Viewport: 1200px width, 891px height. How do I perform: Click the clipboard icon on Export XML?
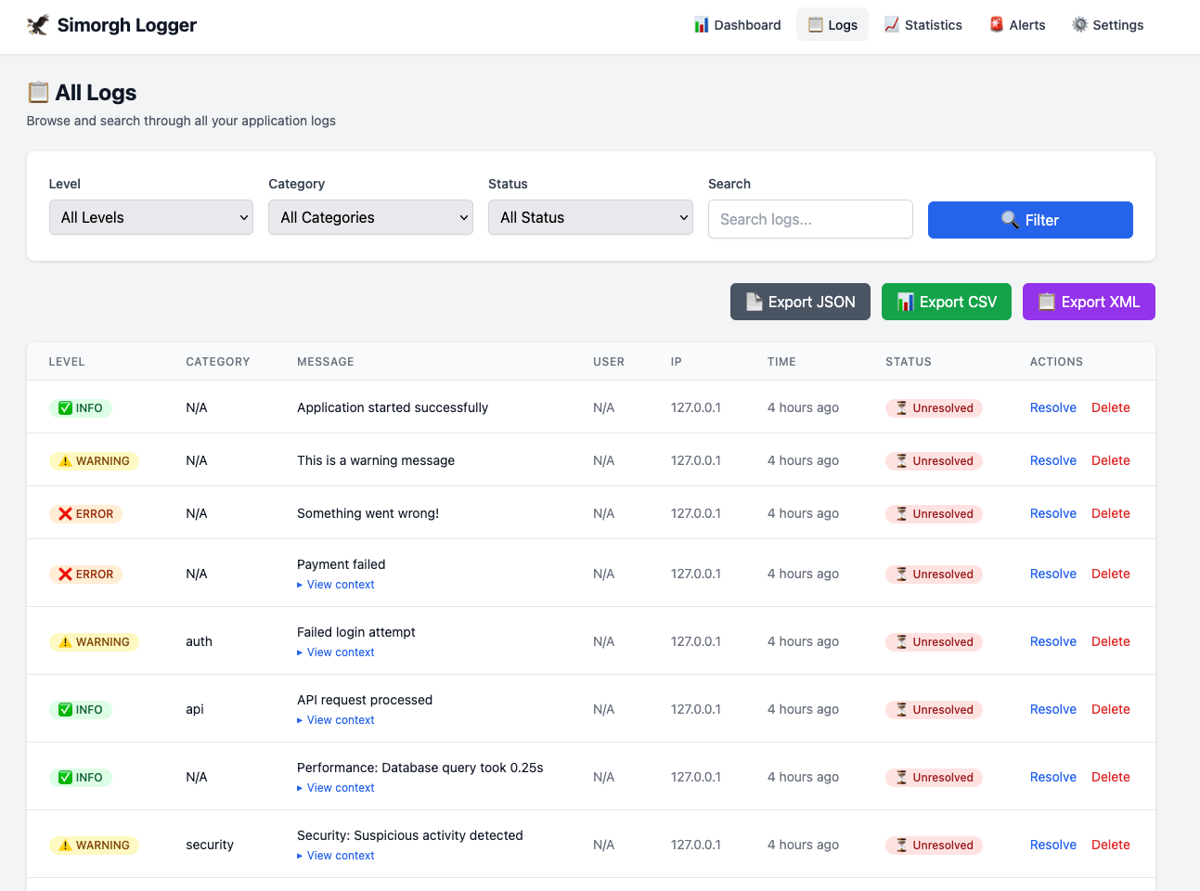(x=1046, y=302)
